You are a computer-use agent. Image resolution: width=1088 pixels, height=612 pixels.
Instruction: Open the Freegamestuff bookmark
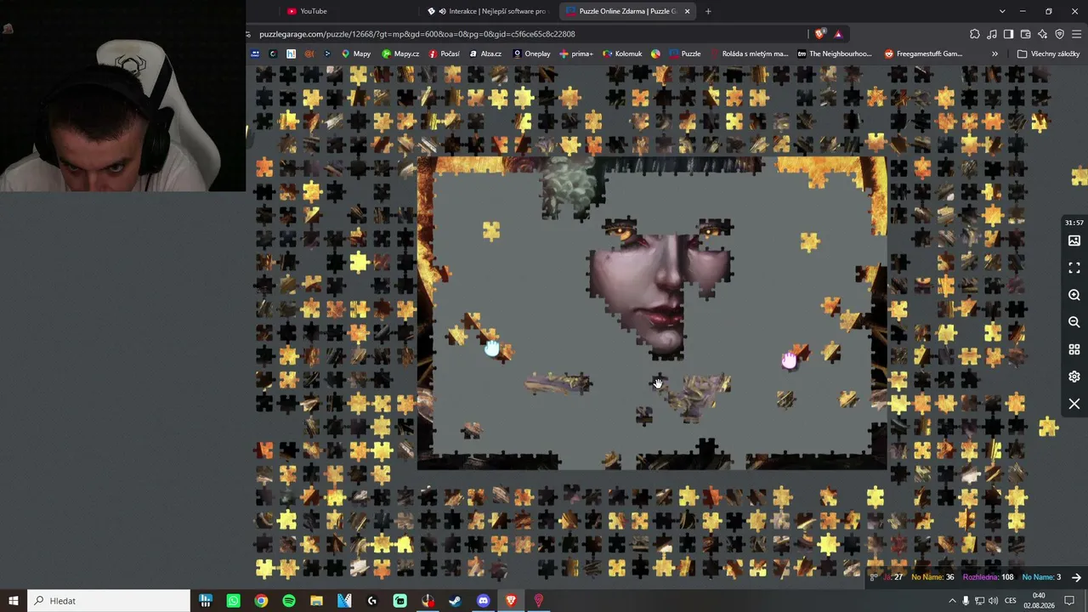coord(923,54)
